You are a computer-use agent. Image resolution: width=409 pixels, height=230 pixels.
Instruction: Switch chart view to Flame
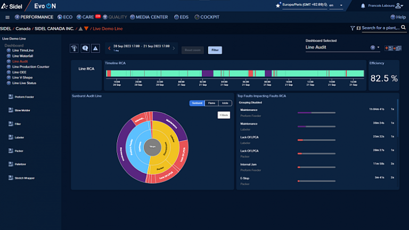coord(211,103)
